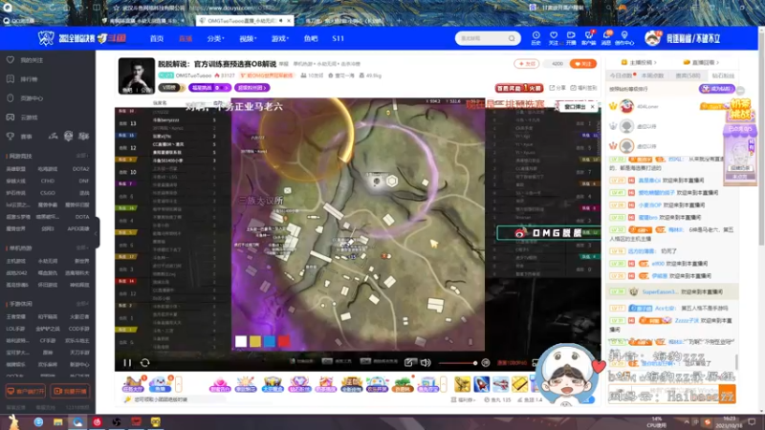Click the 客户端打开 button in sidebar

[26, 391]
